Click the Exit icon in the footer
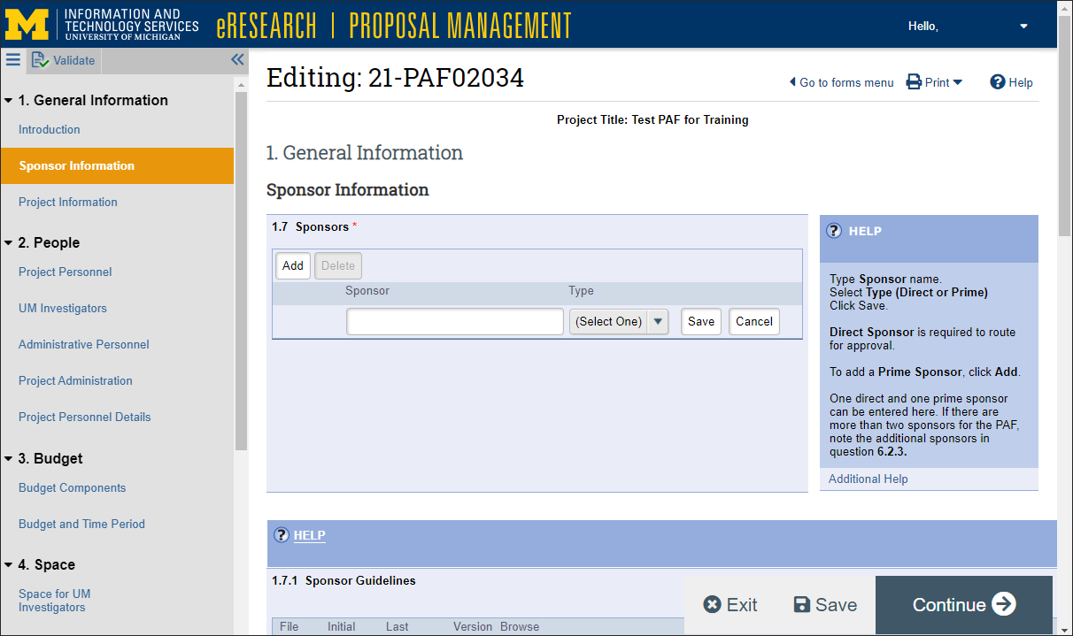This screenshot has width=1073, height=636. (711, 604)
